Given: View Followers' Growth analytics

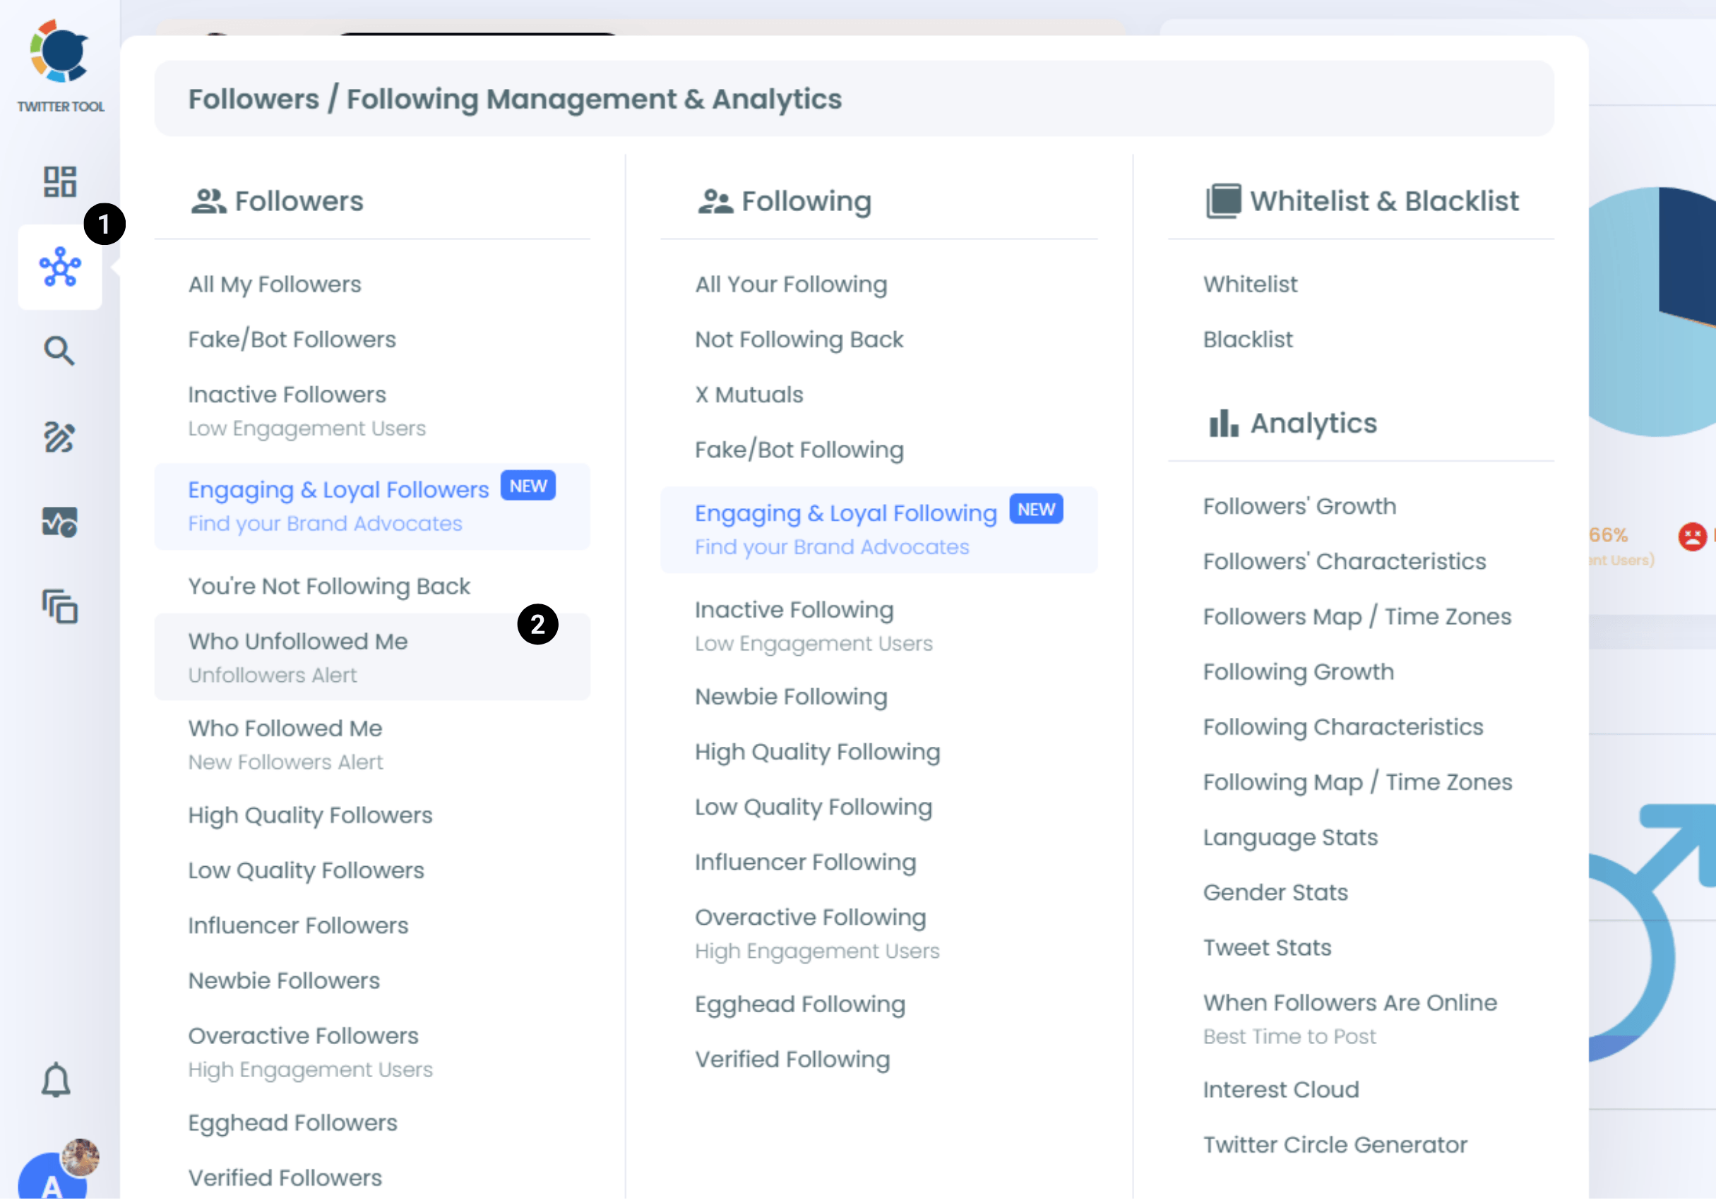Looking at the screenshot, I should click(1299, 506).
